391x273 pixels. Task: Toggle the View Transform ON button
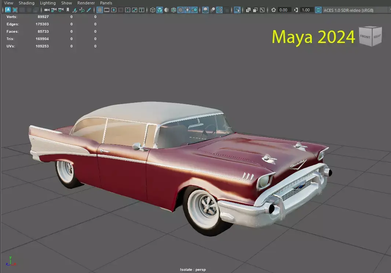click(x=318, y=10)
